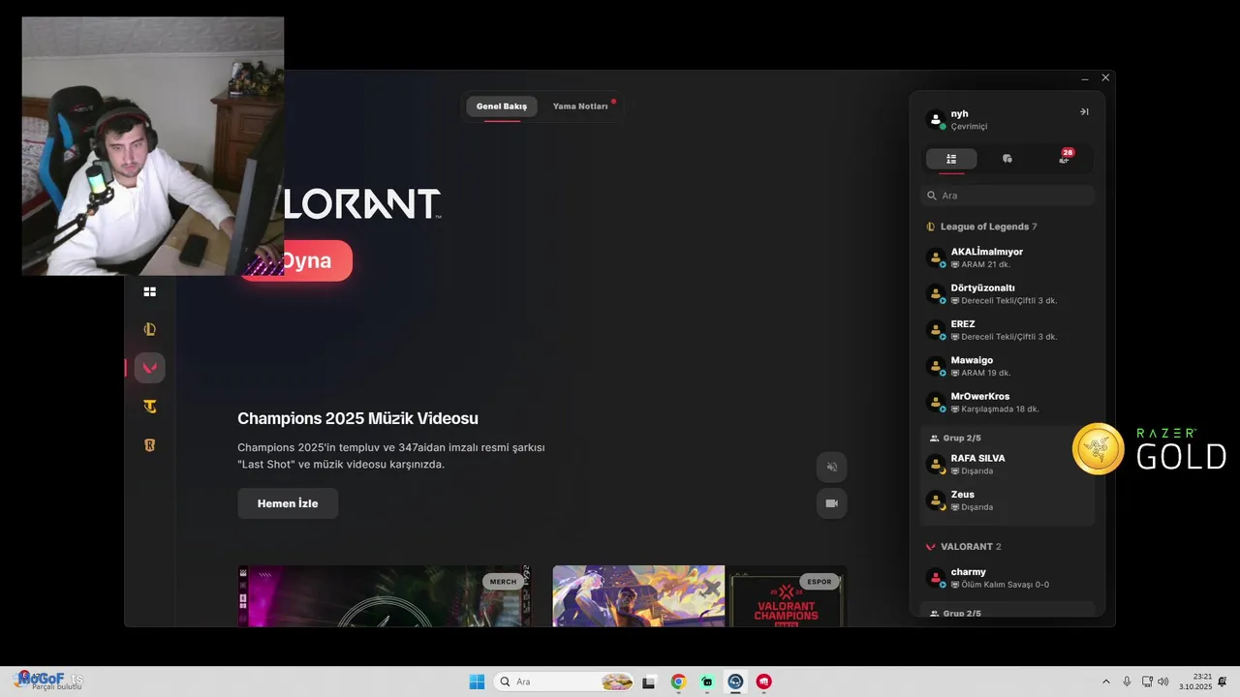Click the Ara friend search field

tap(1007, 196)
